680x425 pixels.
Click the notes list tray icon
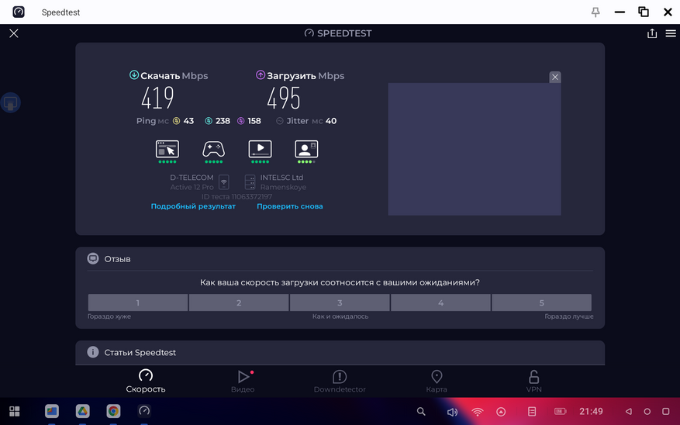point(532,412)
